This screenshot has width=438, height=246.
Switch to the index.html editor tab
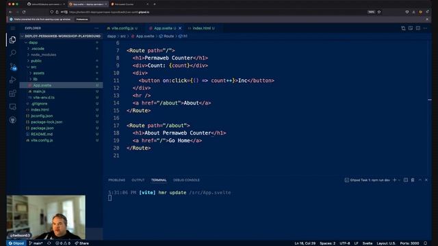pyautogui.click(x=201, y=28)
